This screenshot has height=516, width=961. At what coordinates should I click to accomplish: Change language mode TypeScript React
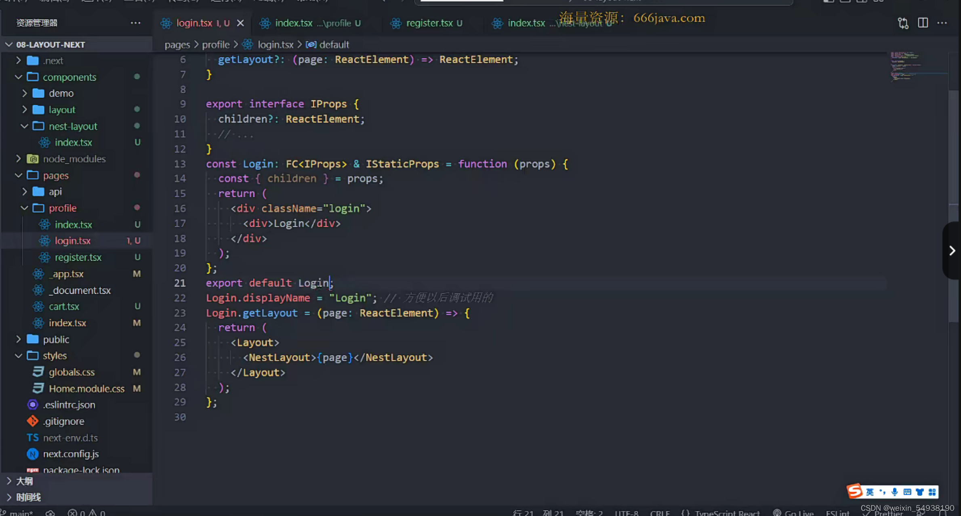[720, 513]
